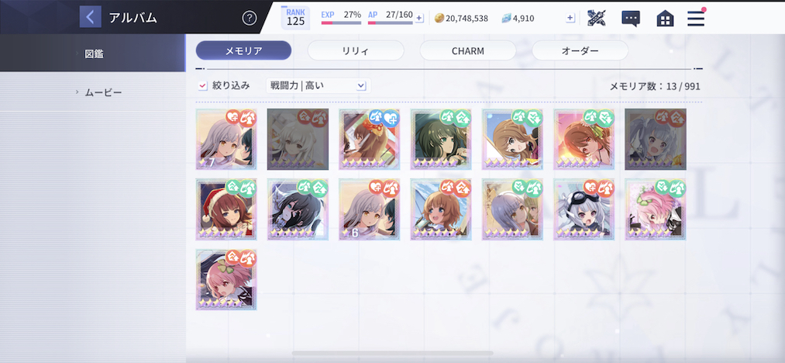
Task: Go back using the arrow beside アルバム
Action: click(90, 17)
